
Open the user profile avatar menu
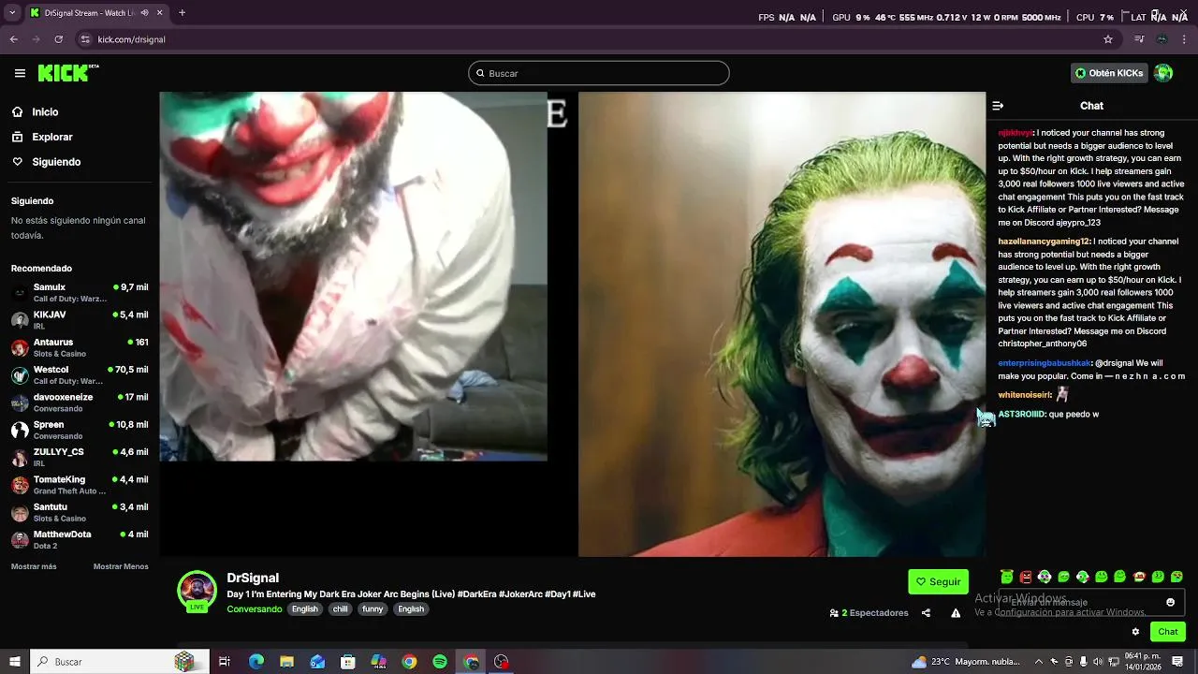pyautogui.click(x=1163, y=73)
